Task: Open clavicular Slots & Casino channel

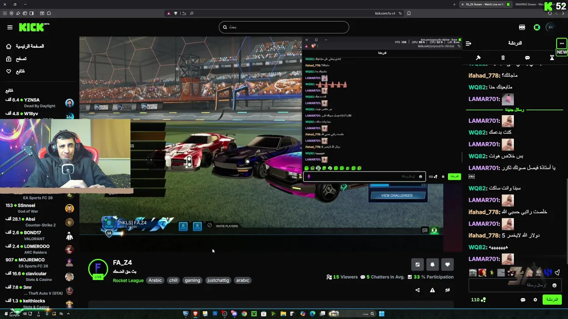Action: pyautogui.click(x=39, y=276)
